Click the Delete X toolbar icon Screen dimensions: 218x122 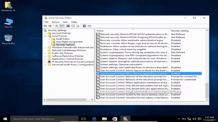click(x=68, y=26)
